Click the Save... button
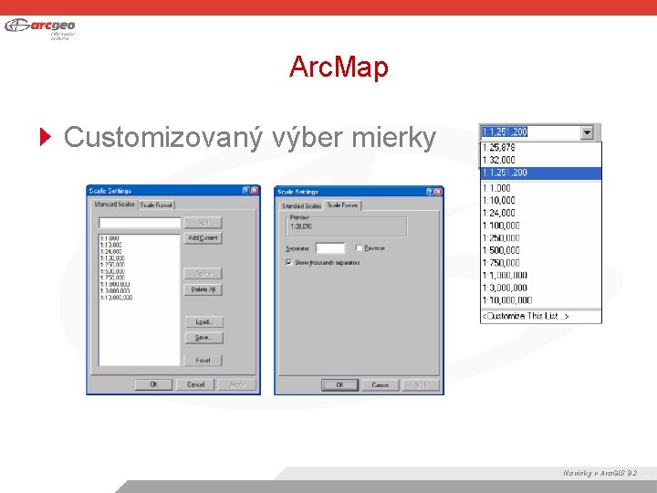The height and width of the screenshot is (493, 657). point(204,338)
